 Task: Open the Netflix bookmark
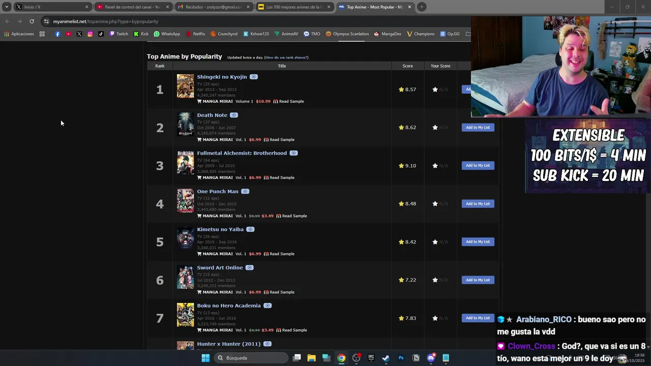tap(195, 34)
